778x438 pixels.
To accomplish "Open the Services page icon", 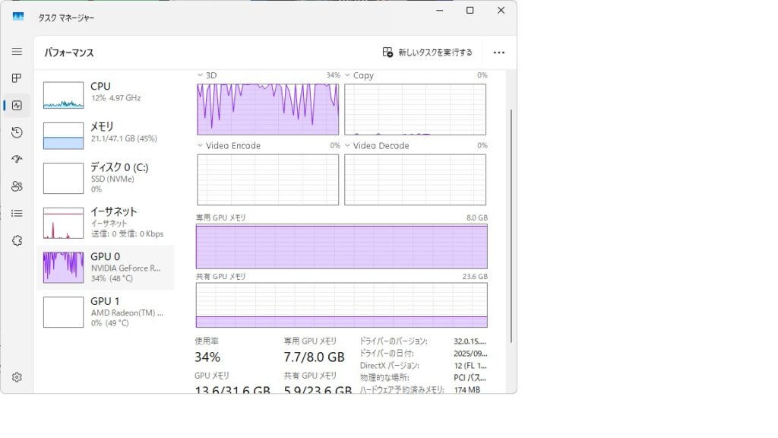I will (17, 240).
